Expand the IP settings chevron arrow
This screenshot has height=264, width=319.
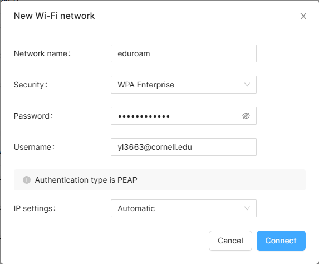pos(247,208)
